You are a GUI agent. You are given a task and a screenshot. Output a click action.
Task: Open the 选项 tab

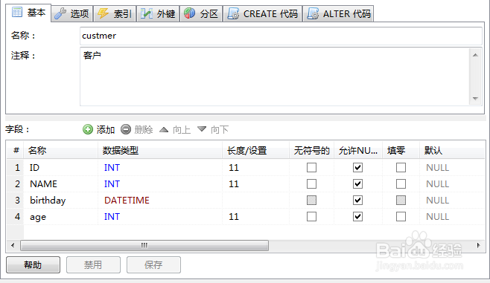click(72, 14)
